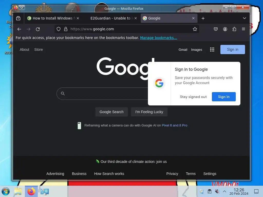The height and width of the screenshot is (197, 263).
Task: Toggle the keep-on-all-desktops title bar icon
Action: pos(22,7)
